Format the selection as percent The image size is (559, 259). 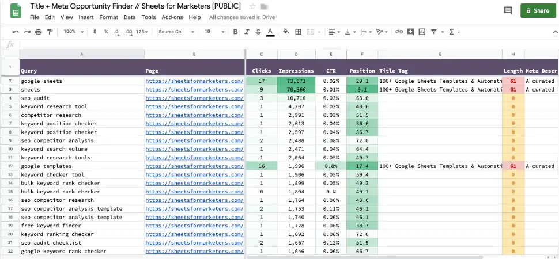106,32
